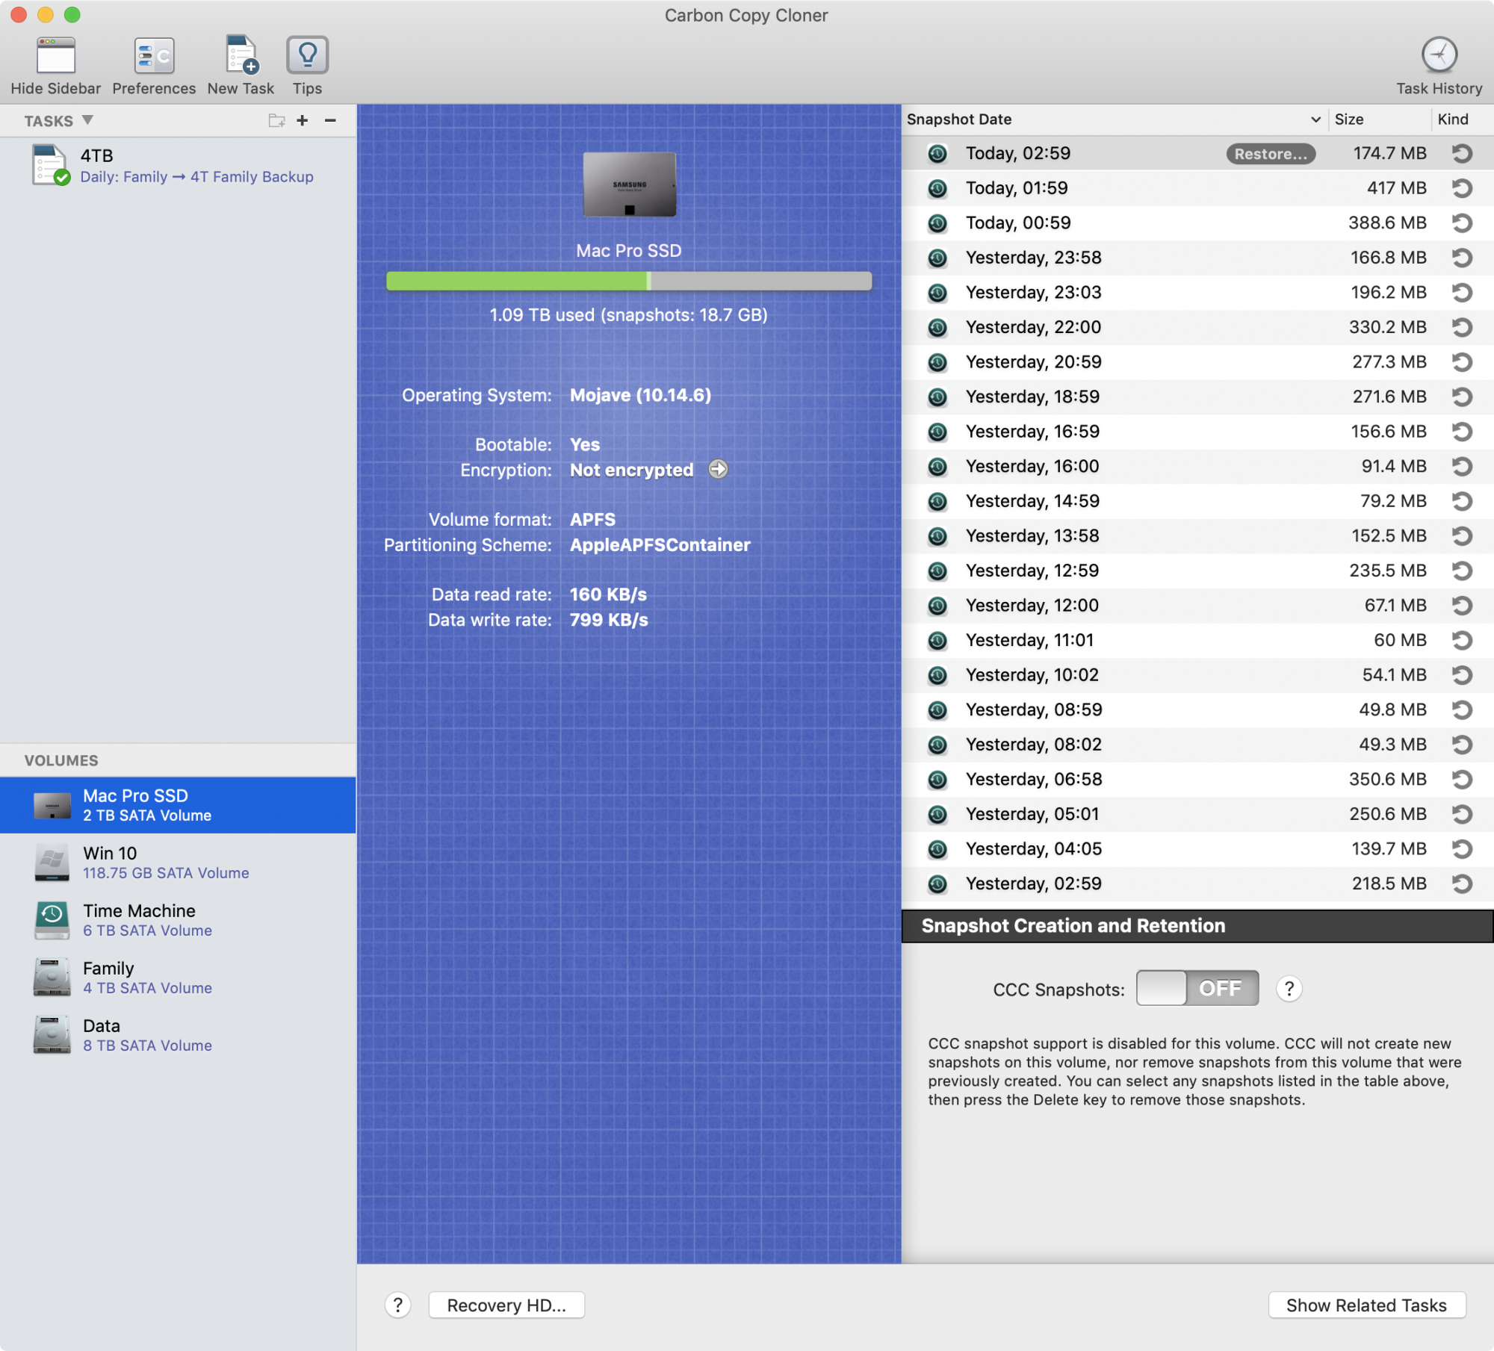Select the Yesterday, 06:58 snapshot row
Screen dimensions: 1494x1351
point(1197,780)
